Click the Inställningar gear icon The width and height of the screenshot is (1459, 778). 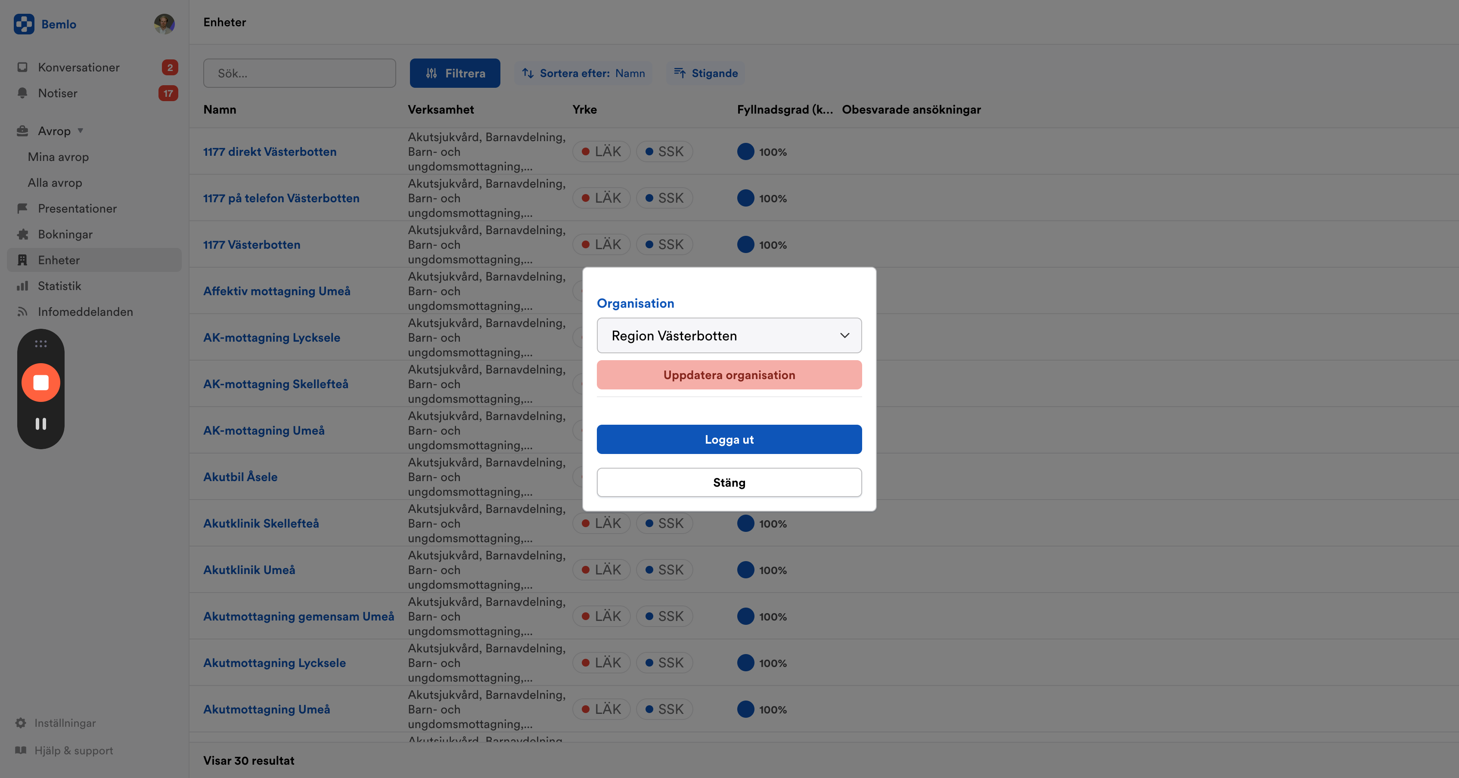(x=21, y=722)
